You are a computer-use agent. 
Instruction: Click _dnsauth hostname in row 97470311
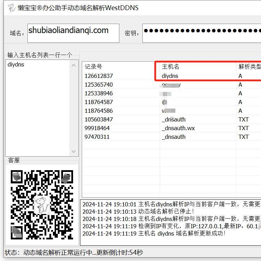pos(173,137)
